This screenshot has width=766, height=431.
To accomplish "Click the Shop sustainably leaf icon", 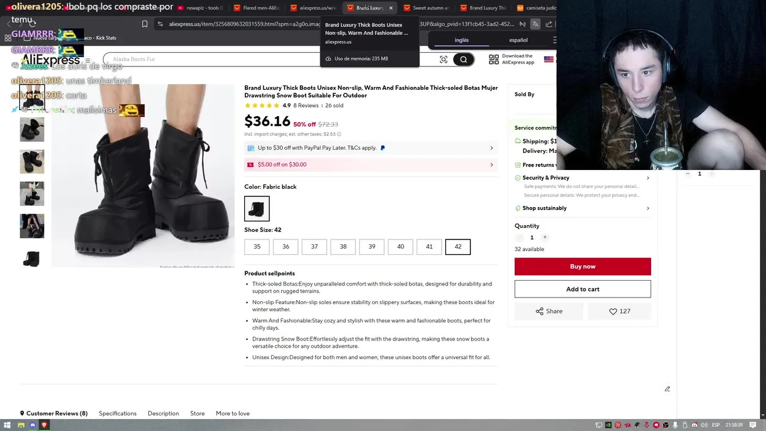I will (518, 208).
